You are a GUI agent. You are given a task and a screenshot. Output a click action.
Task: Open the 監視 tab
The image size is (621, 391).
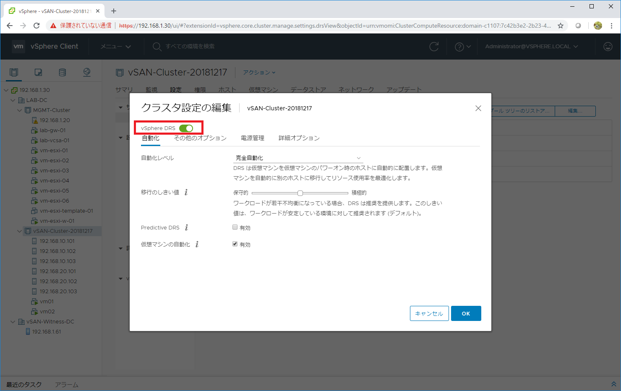click(x=151, y=90)
